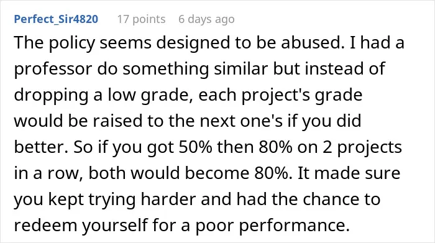This screenshot has height=243, width=435.
Task: Open the Perfect_Sir4820 user profile
Action: 56,19
